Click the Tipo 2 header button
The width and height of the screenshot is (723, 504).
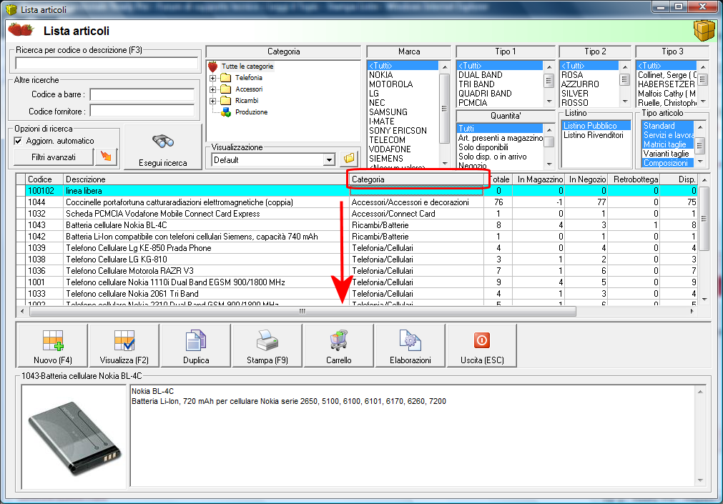pos(595,51)
